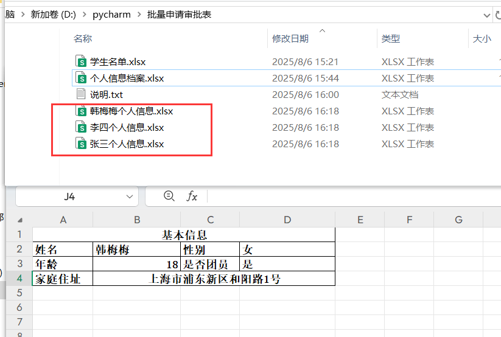
Task: Expand the chevron after pycharm in path
Action: pyautogui.click(x=139, y=15)
